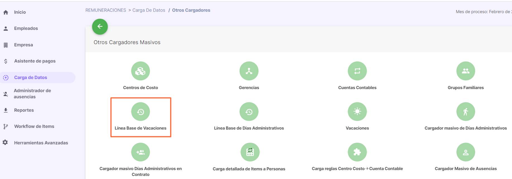Open the Centros de Costo loader icon
Screen dimensions: 512x179
[x=140, y=71]
